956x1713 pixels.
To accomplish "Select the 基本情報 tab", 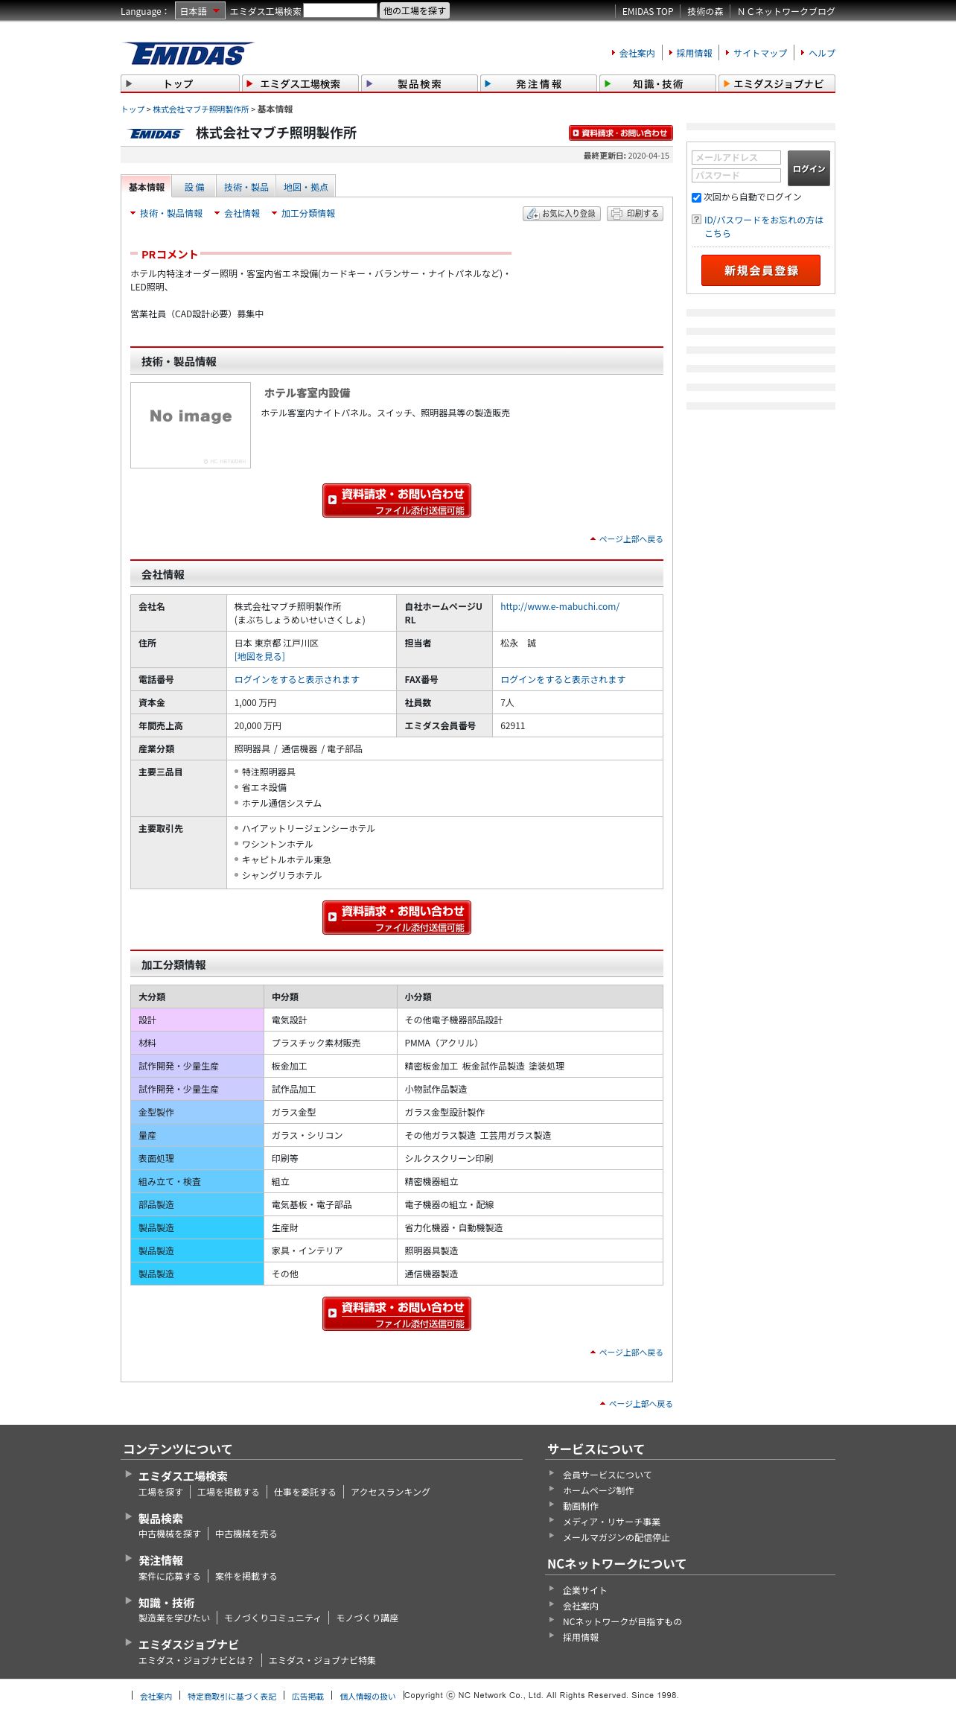I will tap(146, 187).
